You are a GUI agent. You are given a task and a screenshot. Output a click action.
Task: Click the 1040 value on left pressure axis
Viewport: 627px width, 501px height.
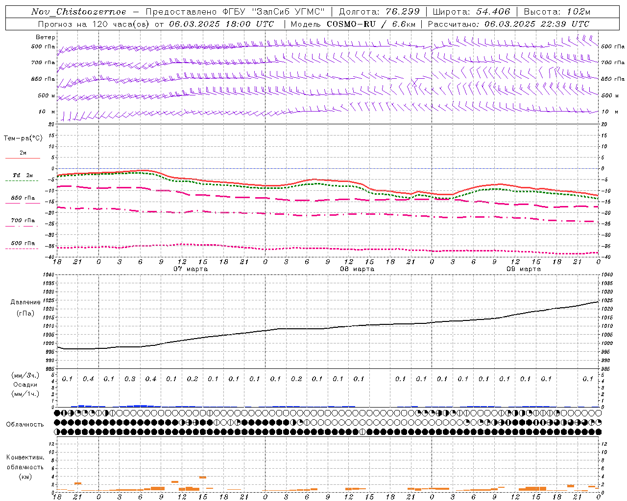click(48, 275)
